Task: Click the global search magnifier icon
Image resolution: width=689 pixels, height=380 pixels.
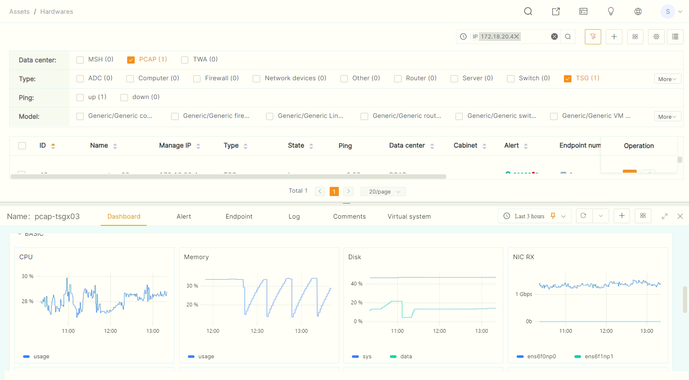Action: point(528,11)
